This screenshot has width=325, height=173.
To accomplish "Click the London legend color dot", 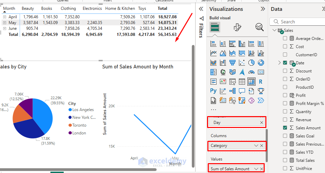I will point(70,133).
